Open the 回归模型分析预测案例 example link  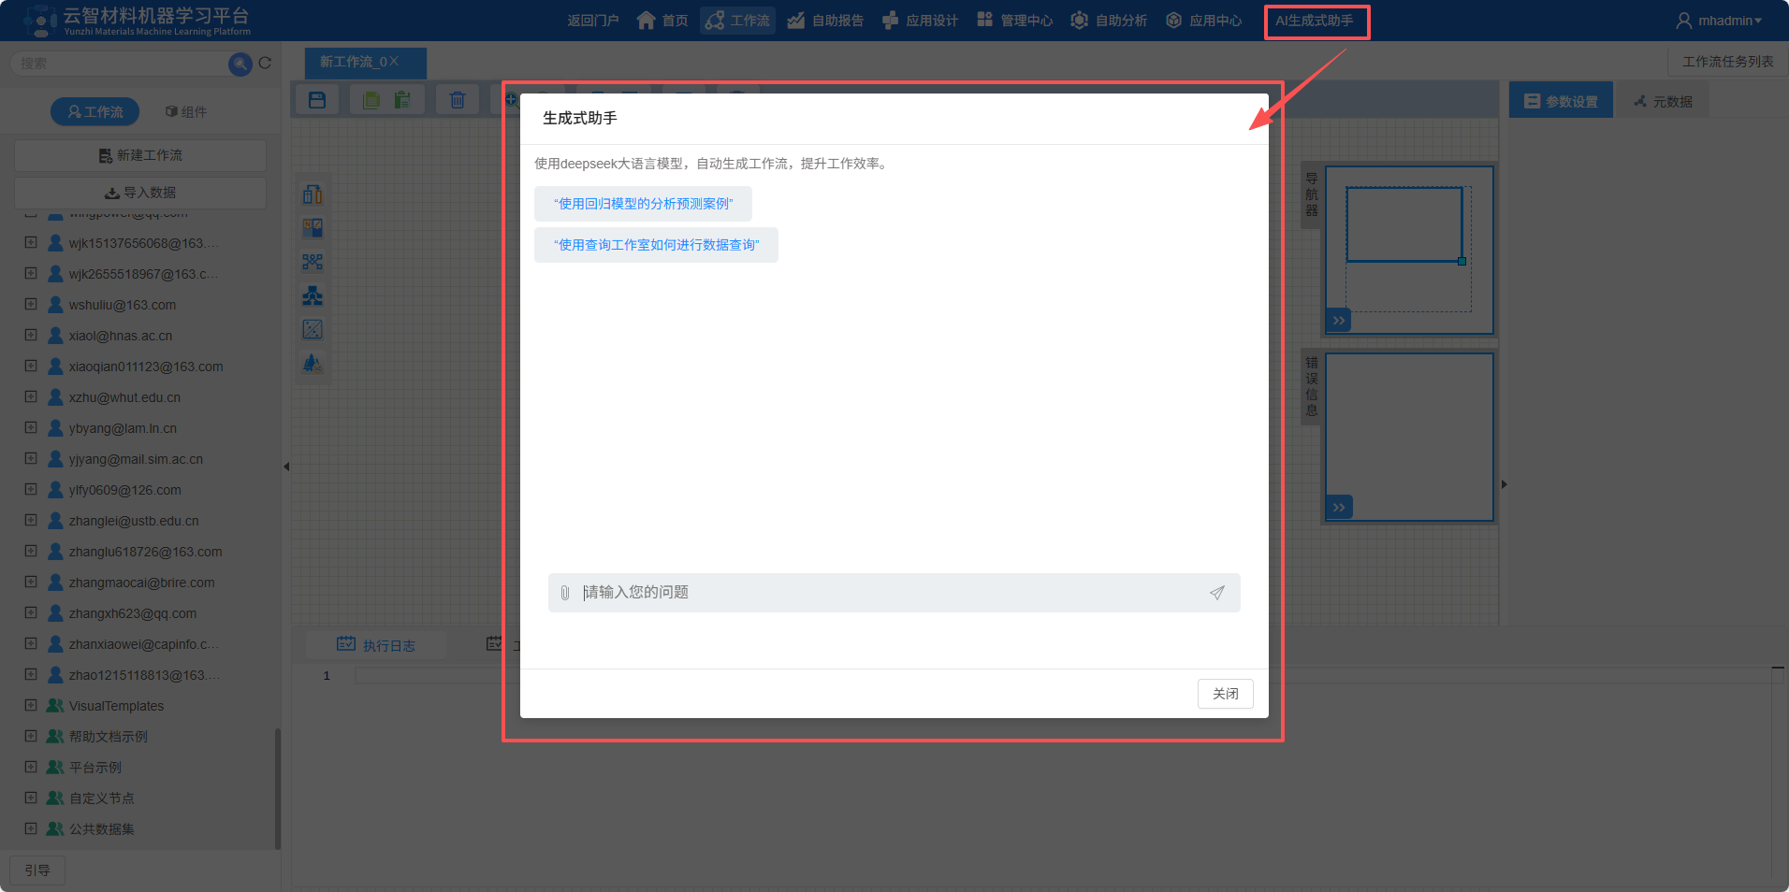pos(643,203)
